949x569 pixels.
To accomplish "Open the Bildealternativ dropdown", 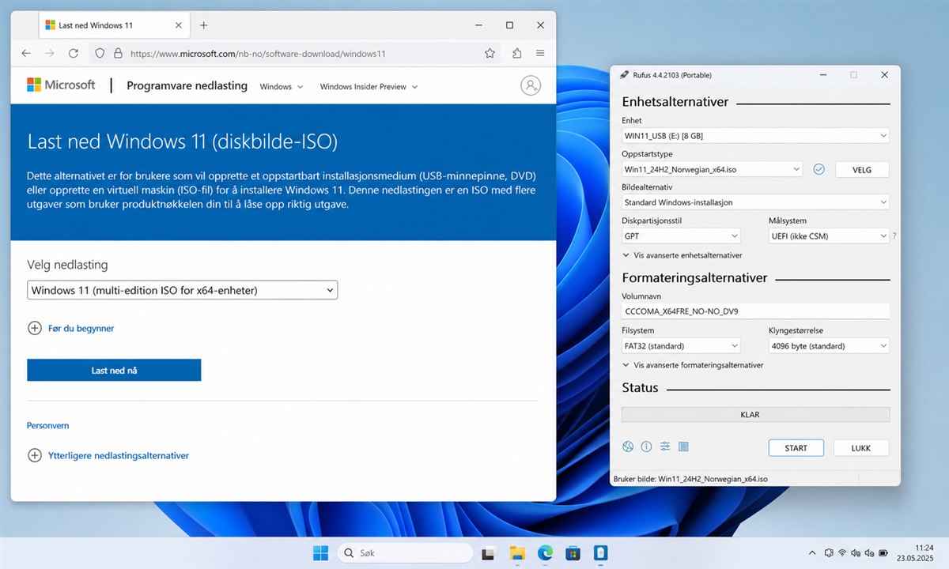I will (x=755, y=202).
